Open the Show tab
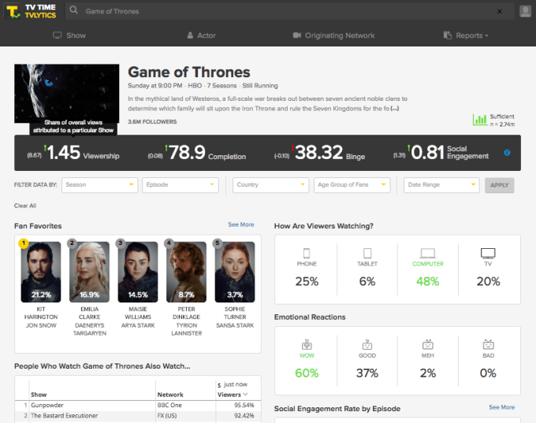Viewport: 536px width, 423px height. [x=69, y=35]
